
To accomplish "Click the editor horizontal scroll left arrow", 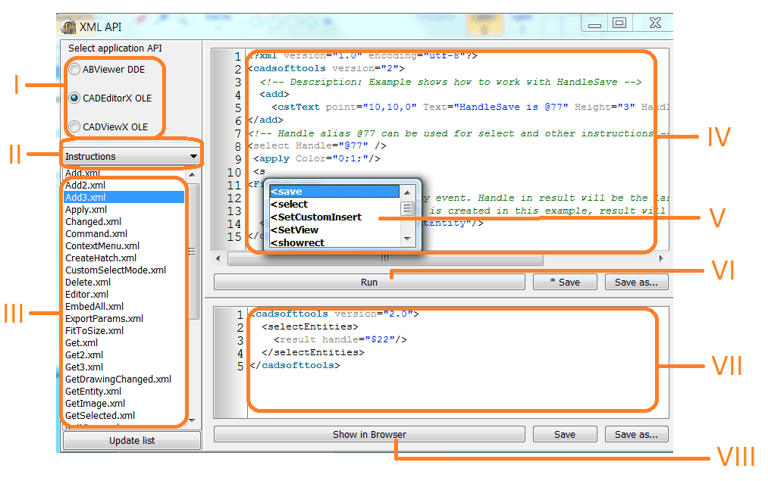I will pos(218,258).
